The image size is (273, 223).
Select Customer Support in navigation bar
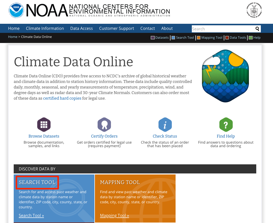point(116,28)
